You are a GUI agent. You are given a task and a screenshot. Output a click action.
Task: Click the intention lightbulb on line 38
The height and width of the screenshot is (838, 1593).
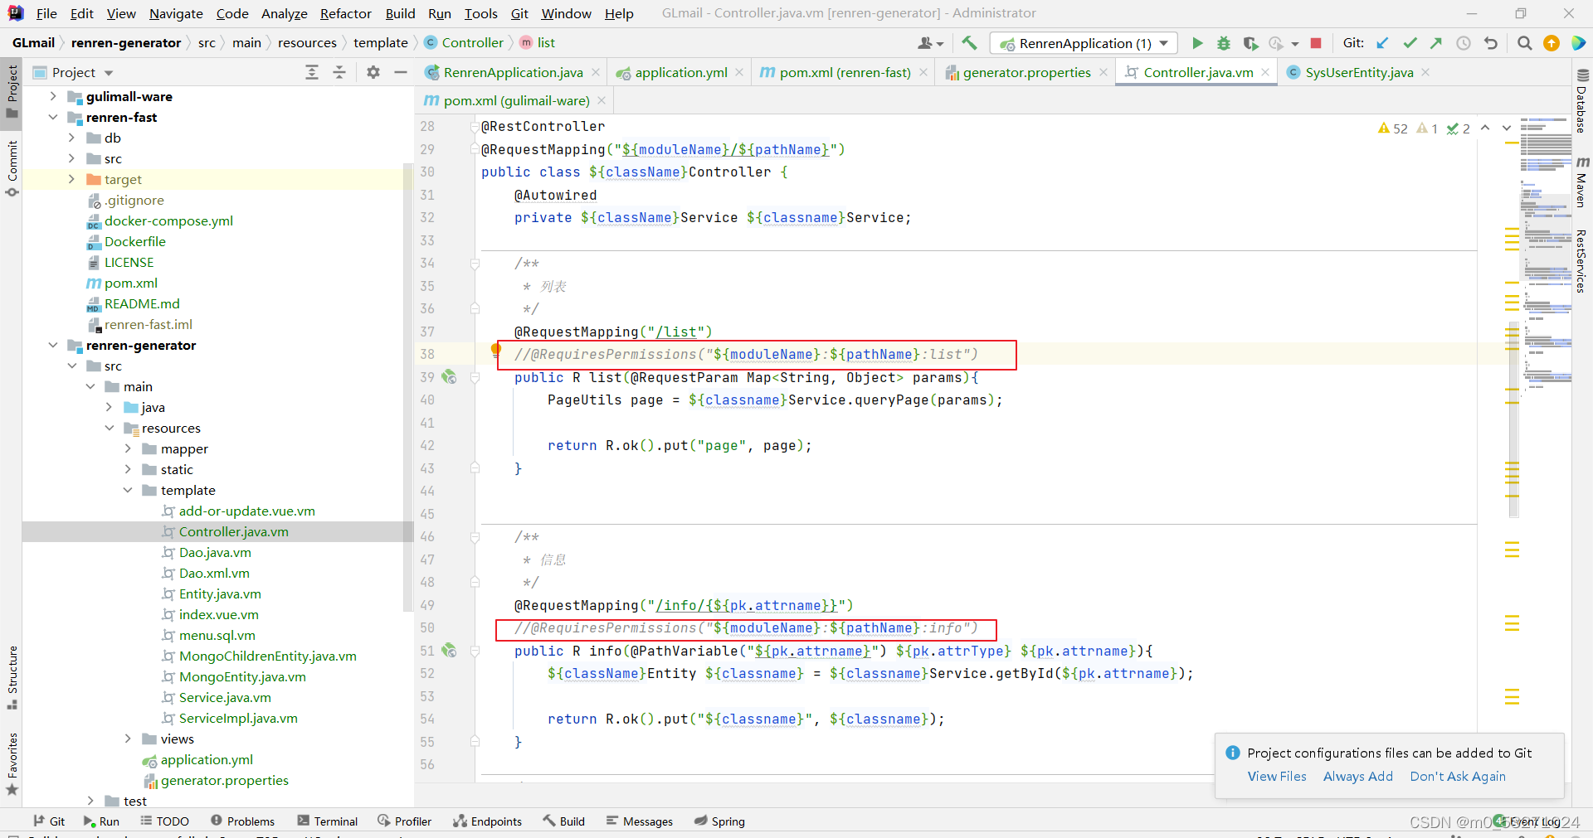(x=496, y=351)
